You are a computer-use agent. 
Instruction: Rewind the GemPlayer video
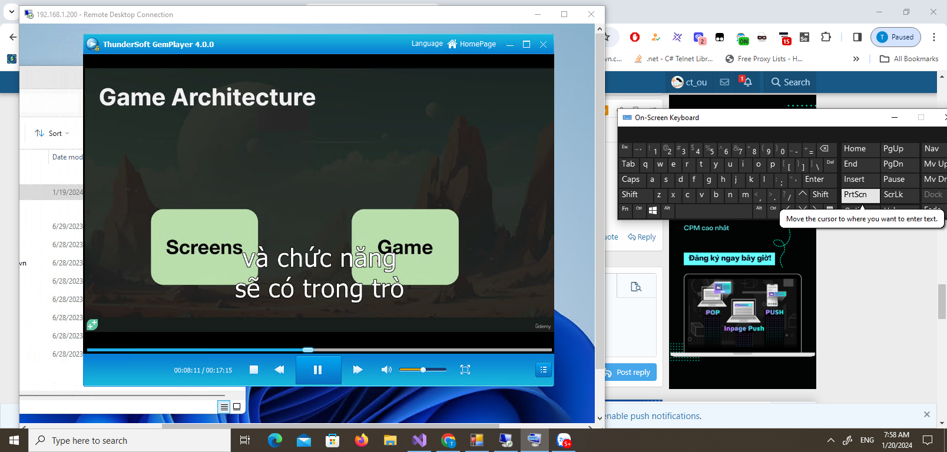click(x=279, y=370)
